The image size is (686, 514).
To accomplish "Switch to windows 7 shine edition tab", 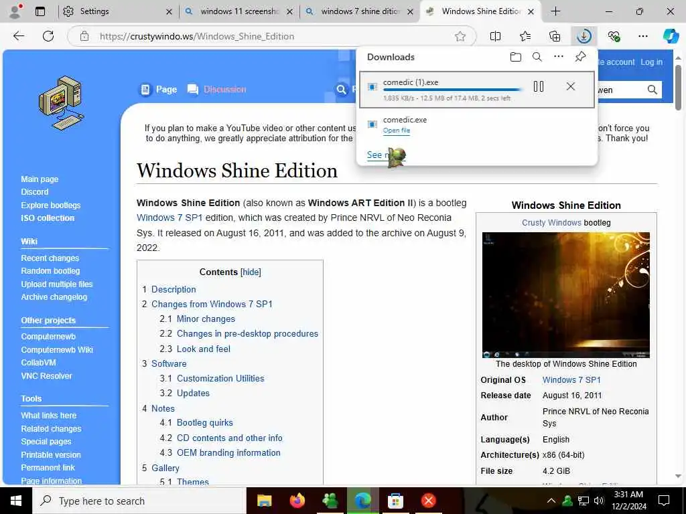I will [x=359, y=11].
